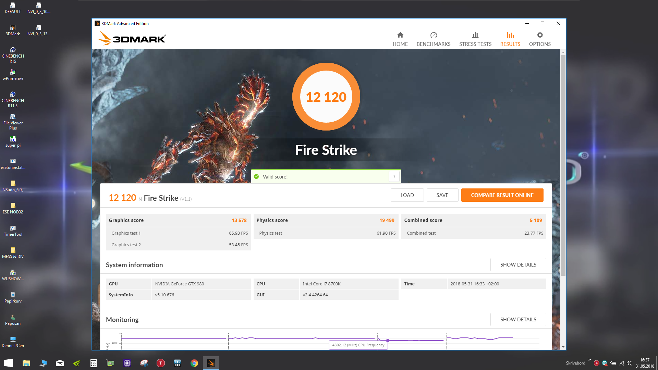Open the CPU-Z chip icon in taskbar
This screenshot has width=658, height=370.
coord(127,363)
